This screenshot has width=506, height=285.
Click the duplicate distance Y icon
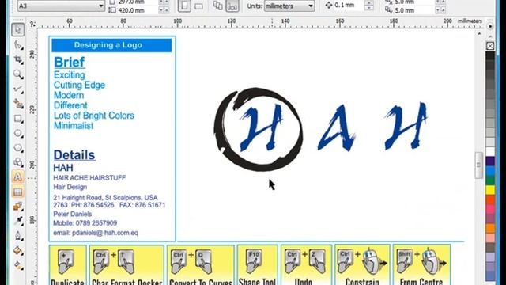click(388, 10)
